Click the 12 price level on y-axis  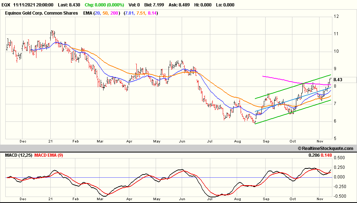(x=336, y=16)
